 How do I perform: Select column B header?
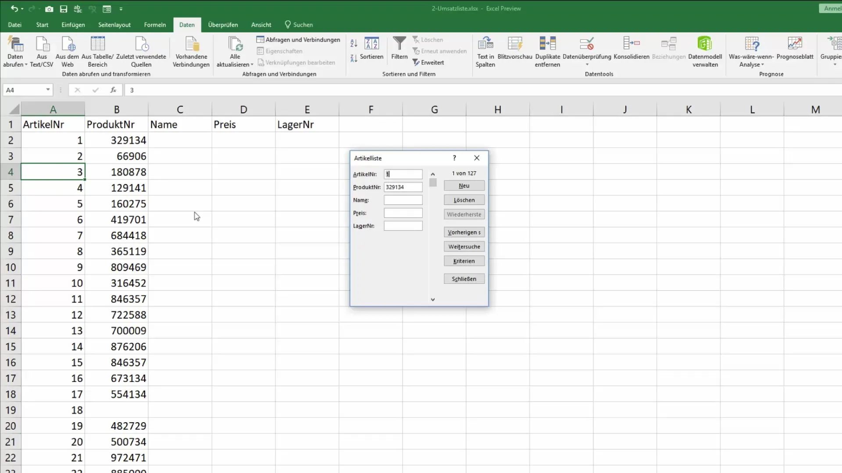pos(117,109)
